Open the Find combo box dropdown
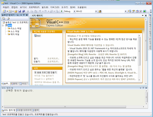 coord(125,11)
